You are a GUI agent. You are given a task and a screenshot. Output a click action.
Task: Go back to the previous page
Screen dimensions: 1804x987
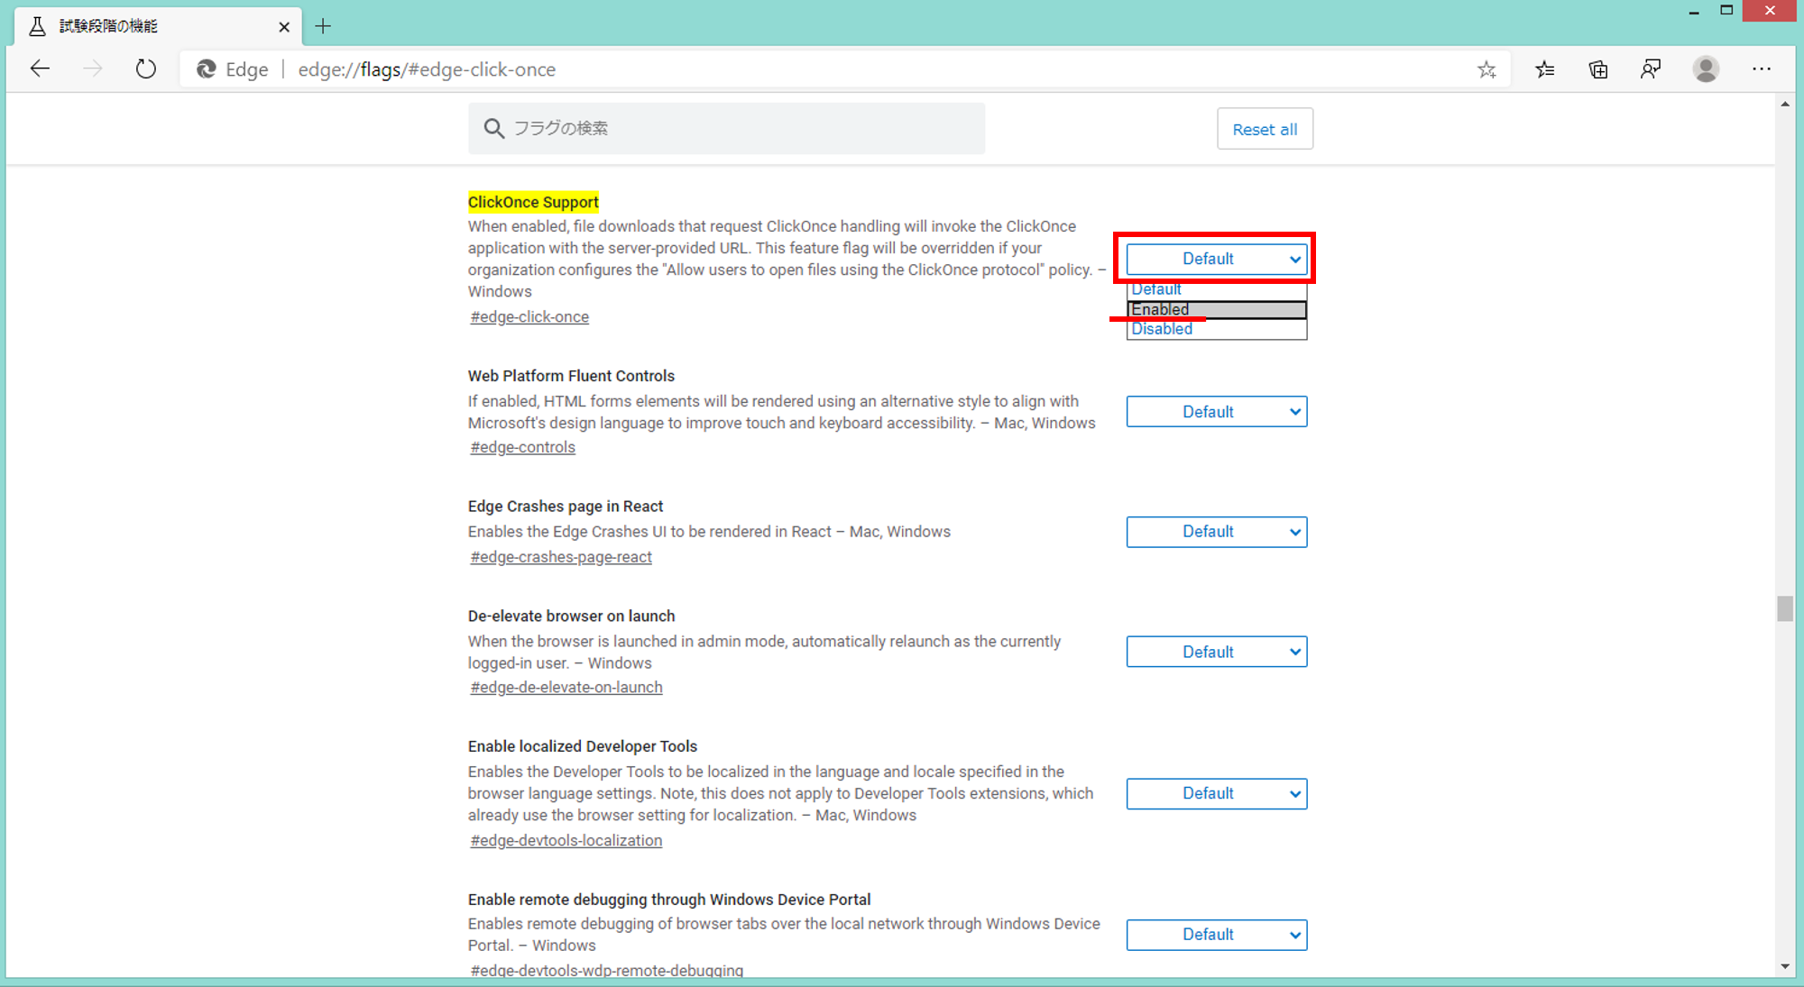(x=40, y=69)
